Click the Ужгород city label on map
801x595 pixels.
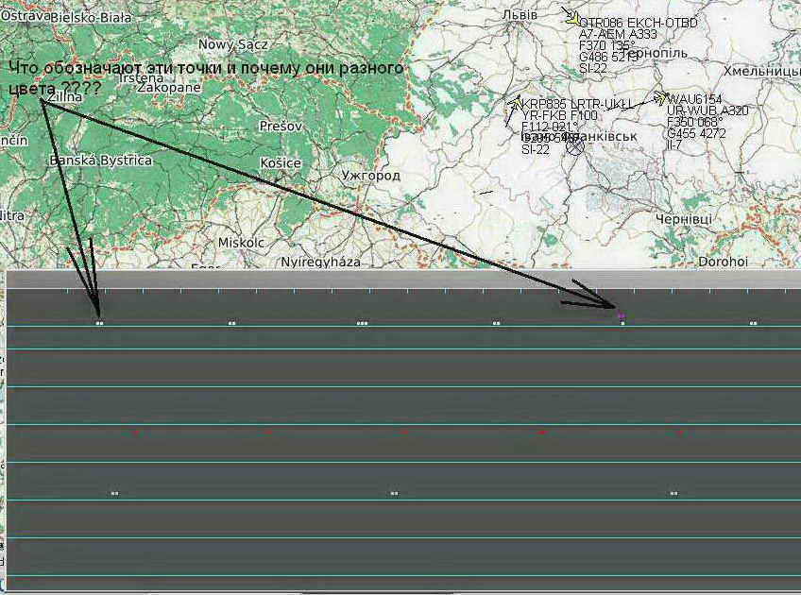coord(370,176)
